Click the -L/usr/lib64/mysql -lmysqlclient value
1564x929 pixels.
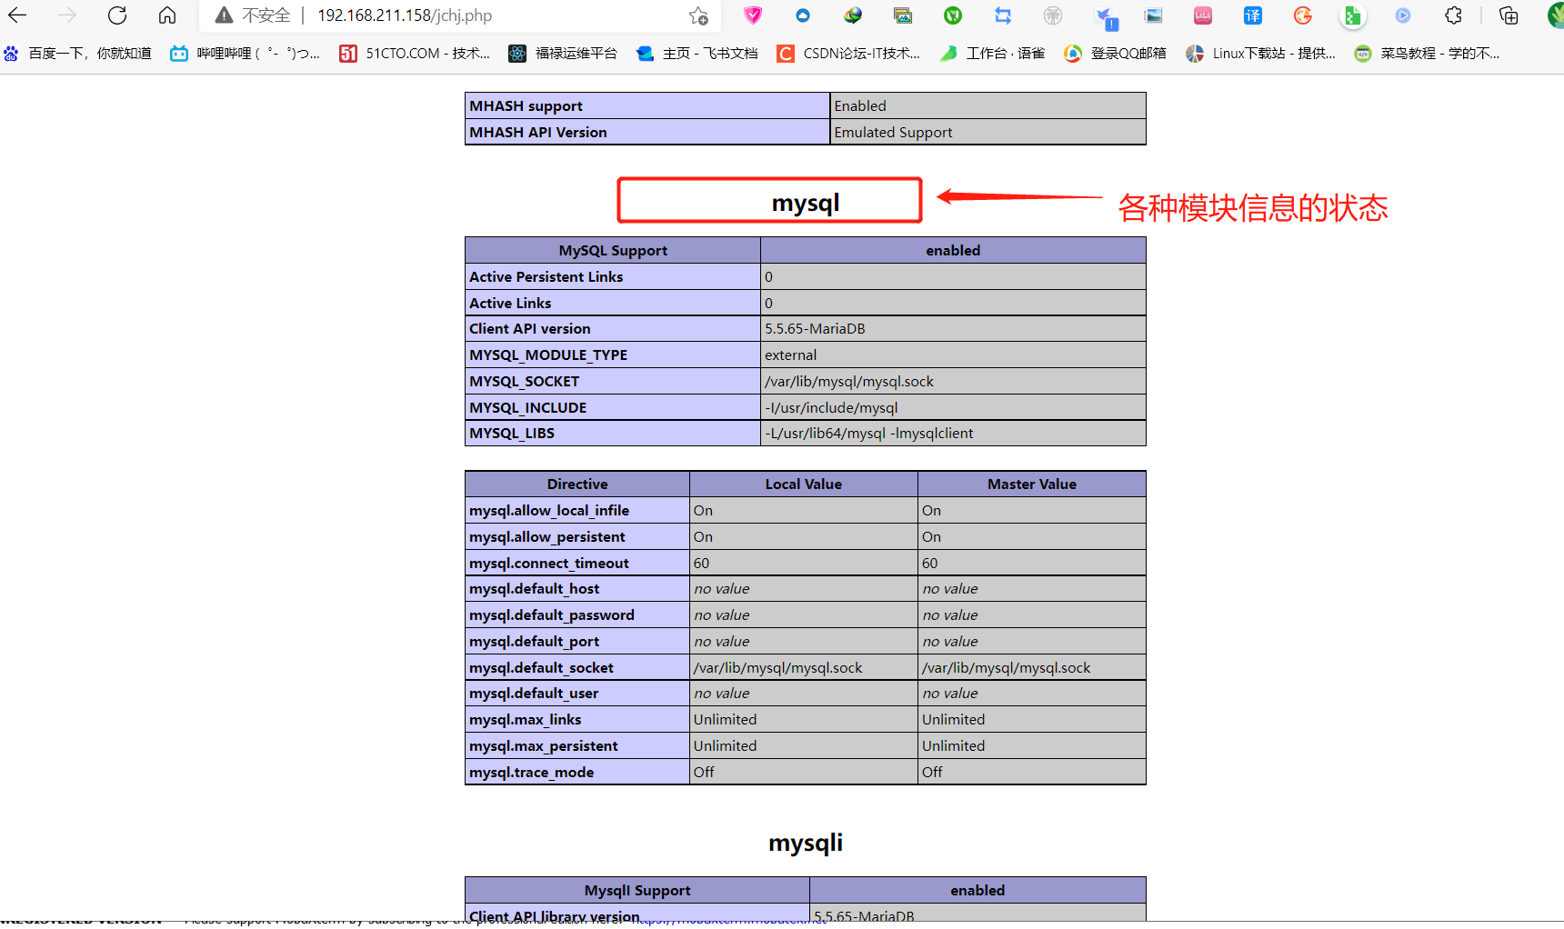(x=868, y=434)
